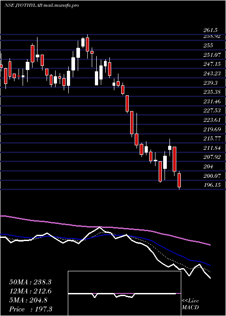The height and width of the screenshot is (316, 226).
Task: Select the 211.84 price level label
Action: [x=212, y=148]
